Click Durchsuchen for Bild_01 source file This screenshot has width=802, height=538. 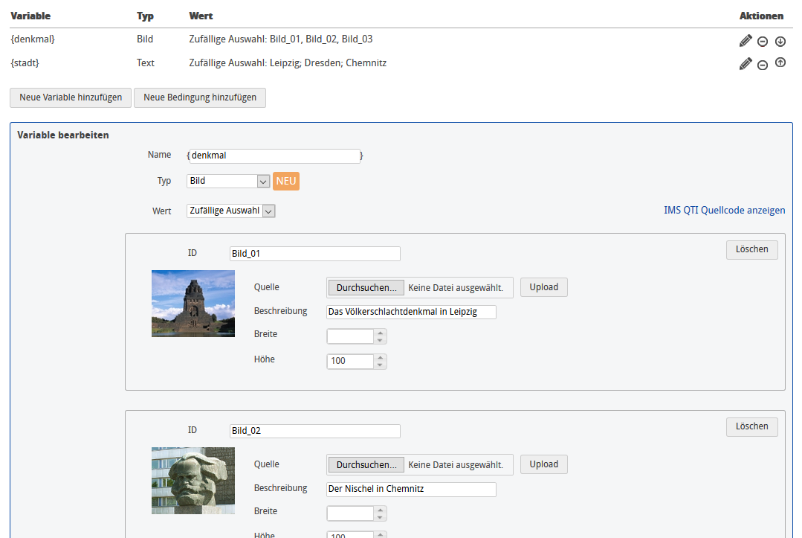click(x=365, y=287)
